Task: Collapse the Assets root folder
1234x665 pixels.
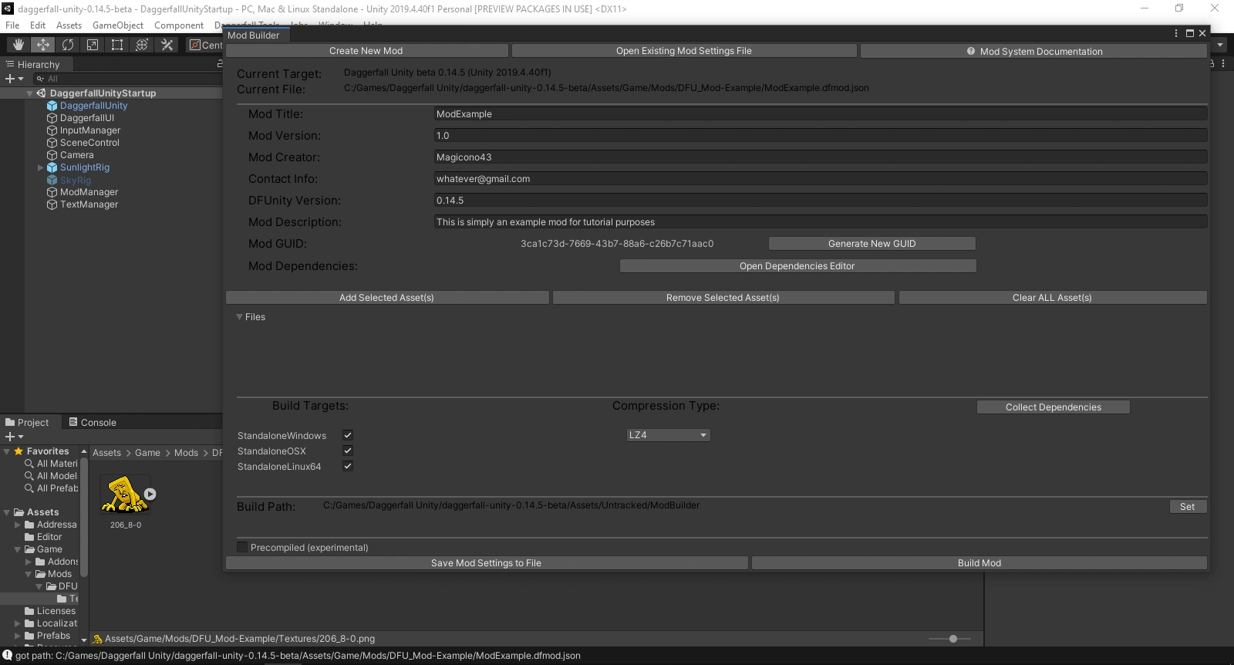Action: tap(7, 512)
